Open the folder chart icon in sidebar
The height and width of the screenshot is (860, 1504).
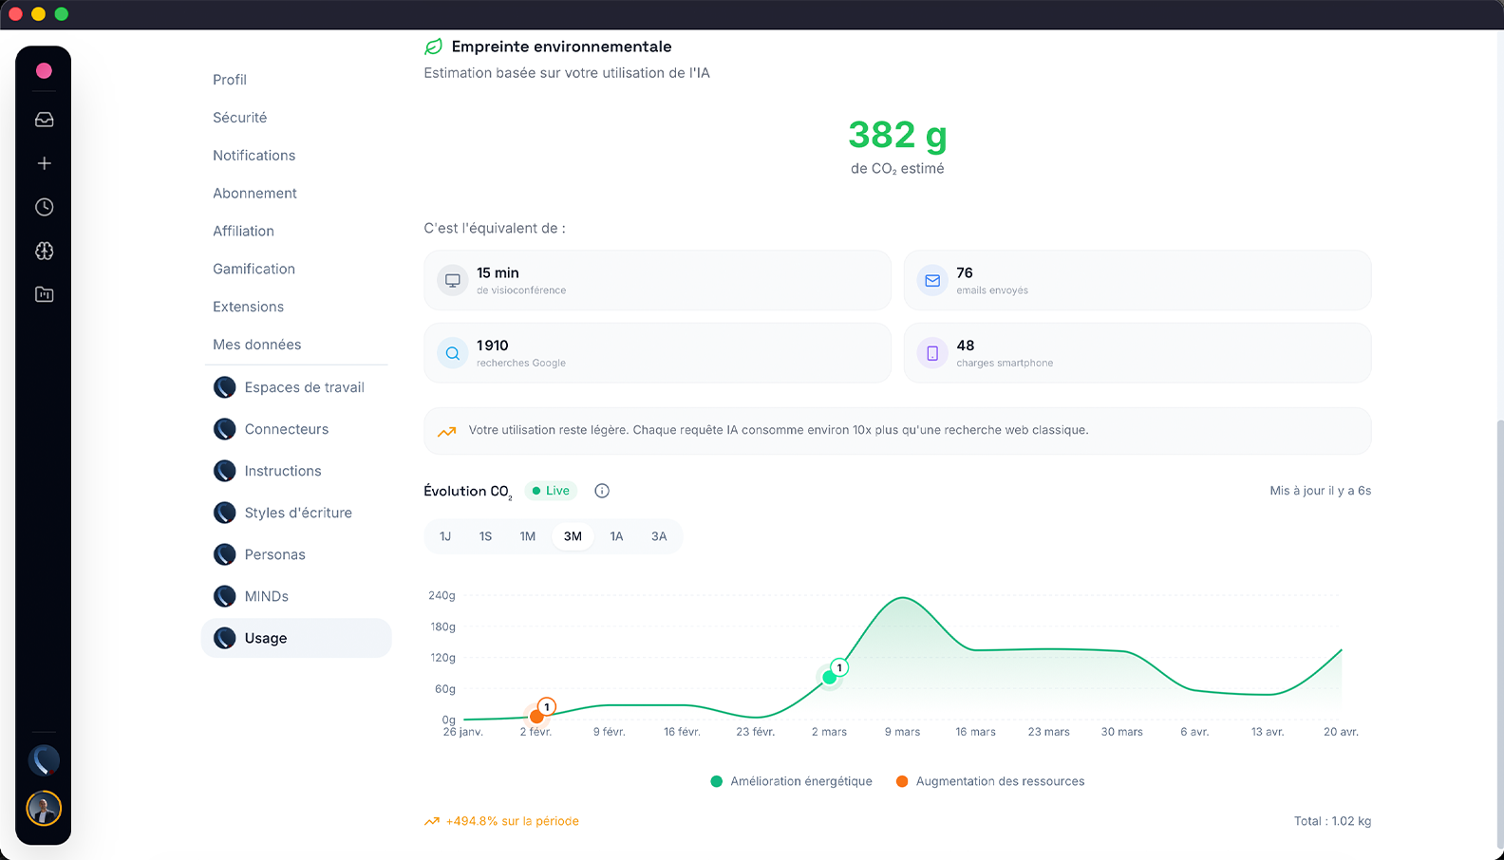point(44,294)
